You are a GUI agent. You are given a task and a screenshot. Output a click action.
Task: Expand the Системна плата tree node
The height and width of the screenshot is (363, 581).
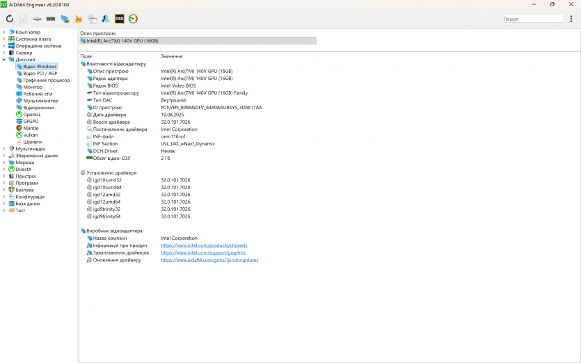coord(3,39)
